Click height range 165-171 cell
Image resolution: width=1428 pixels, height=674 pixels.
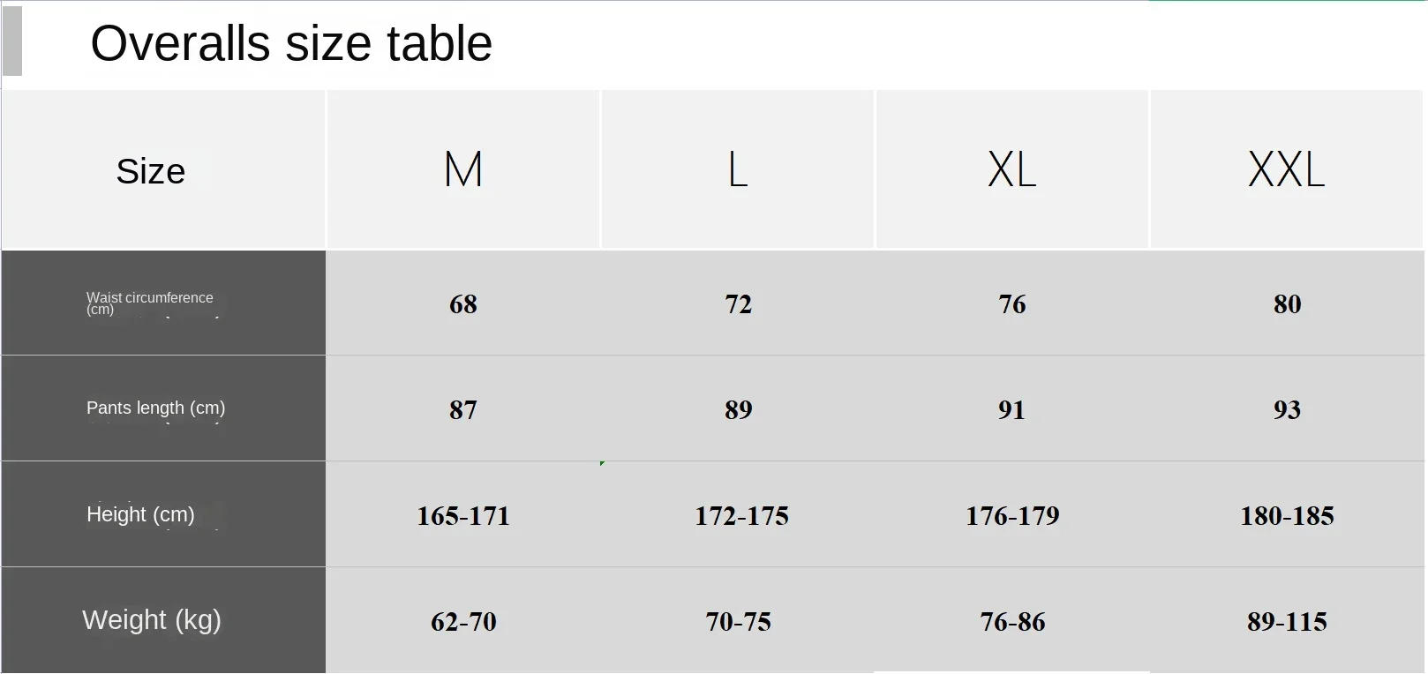[x=463, y=516]
